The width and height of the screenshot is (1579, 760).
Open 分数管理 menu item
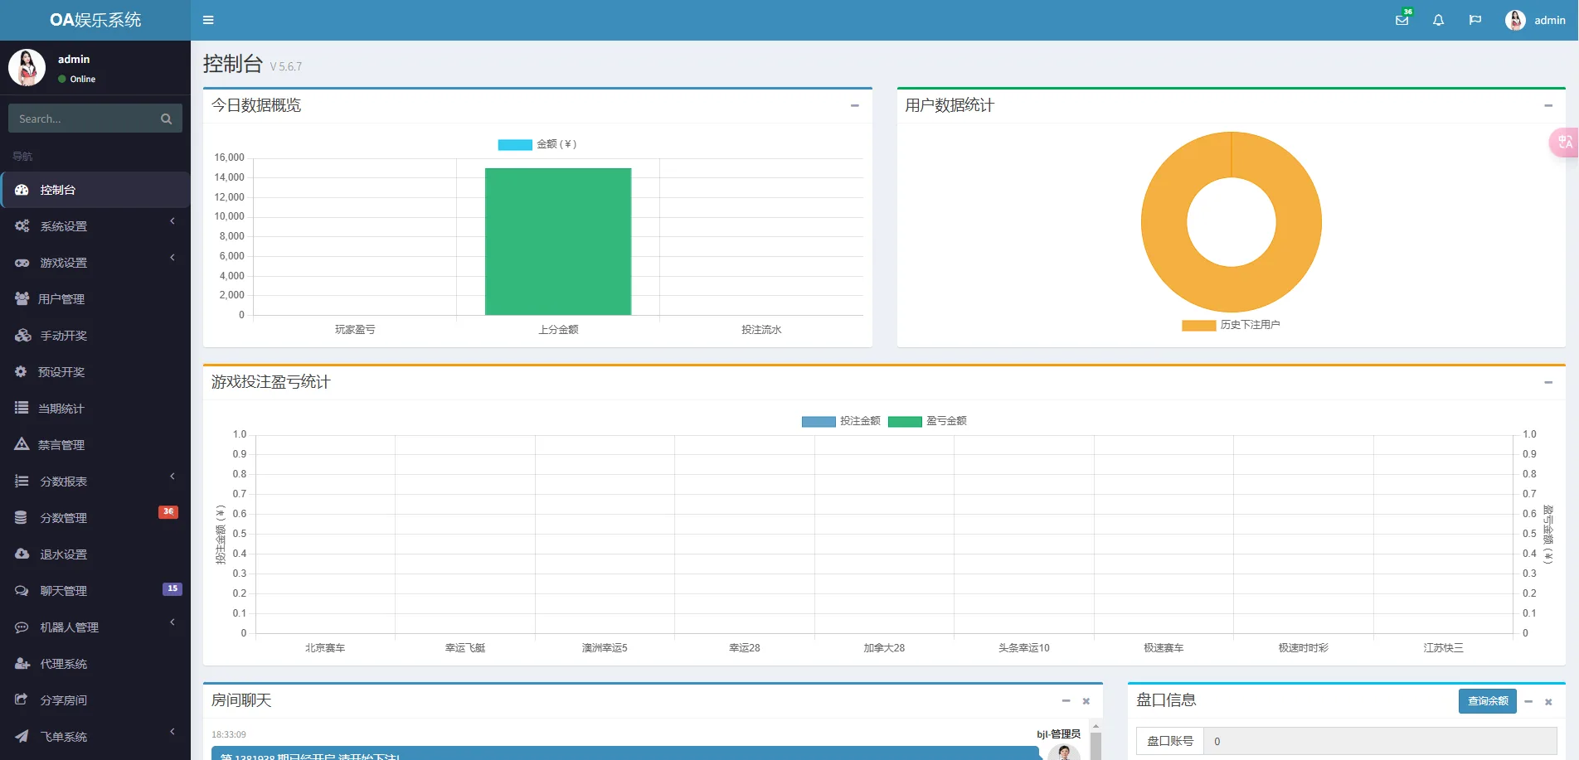(64, 518)
